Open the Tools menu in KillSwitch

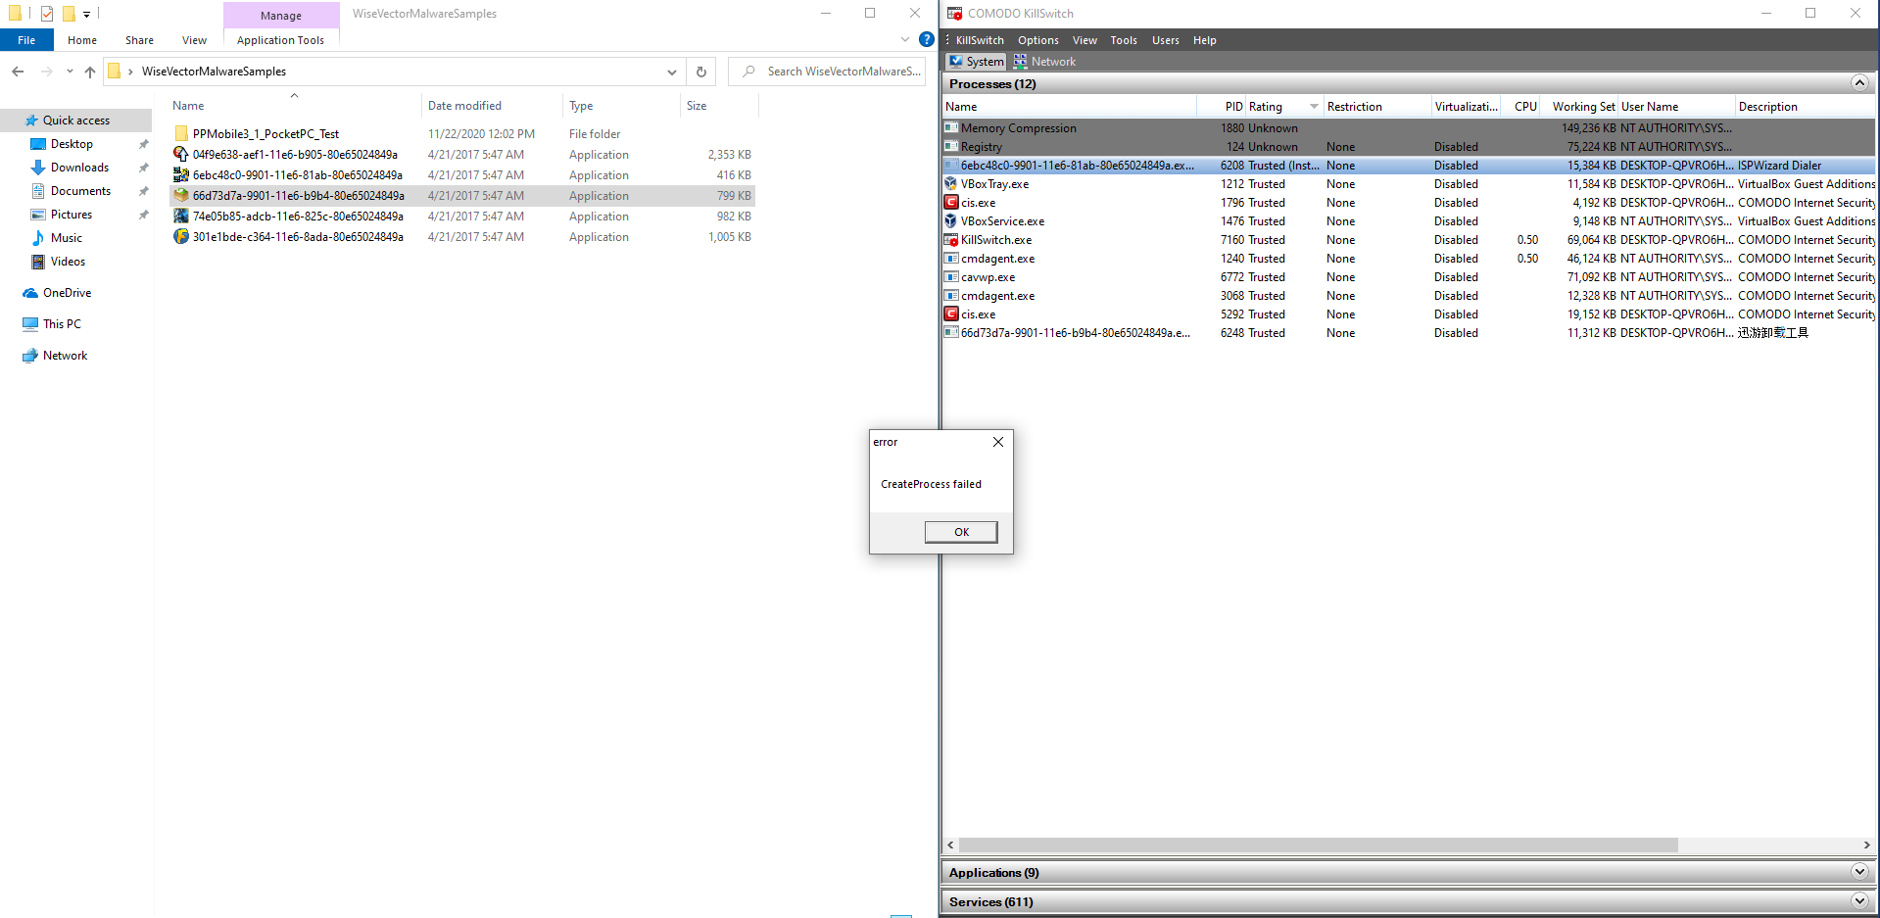[x=1124, y=40]
